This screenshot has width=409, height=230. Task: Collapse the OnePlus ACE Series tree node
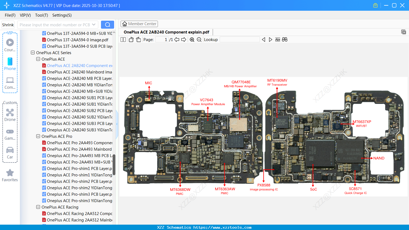coord(32,53)
